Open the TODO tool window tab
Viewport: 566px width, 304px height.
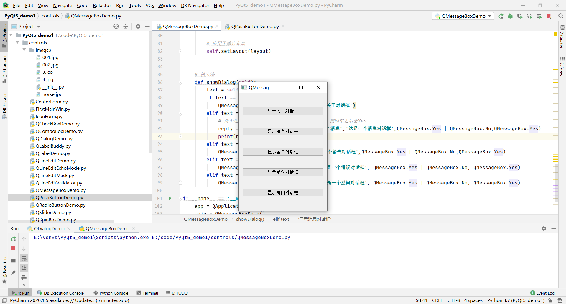coord(177,293)
